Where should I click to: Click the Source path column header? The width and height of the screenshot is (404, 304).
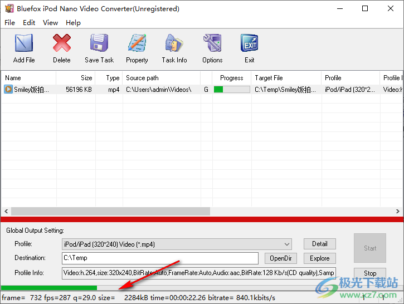pyautogui.click(x=162, y=78)
